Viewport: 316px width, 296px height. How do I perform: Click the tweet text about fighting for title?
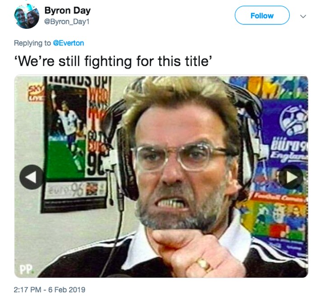click(113, 61)
